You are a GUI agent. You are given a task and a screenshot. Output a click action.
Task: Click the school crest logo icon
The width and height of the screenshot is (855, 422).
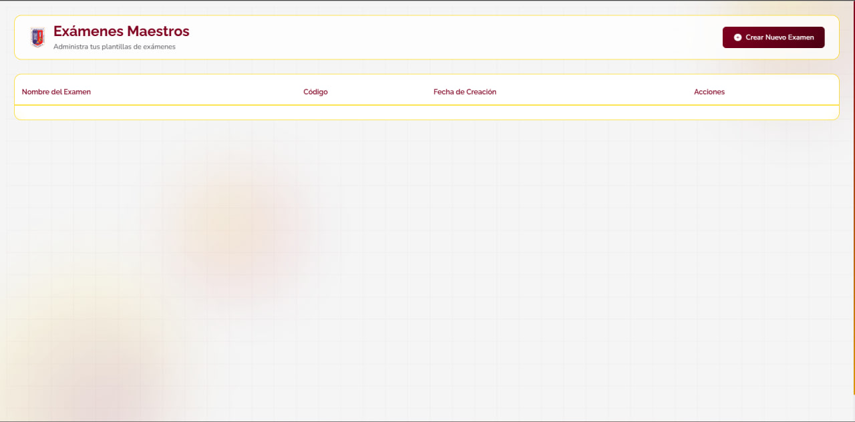coord(37,37)
